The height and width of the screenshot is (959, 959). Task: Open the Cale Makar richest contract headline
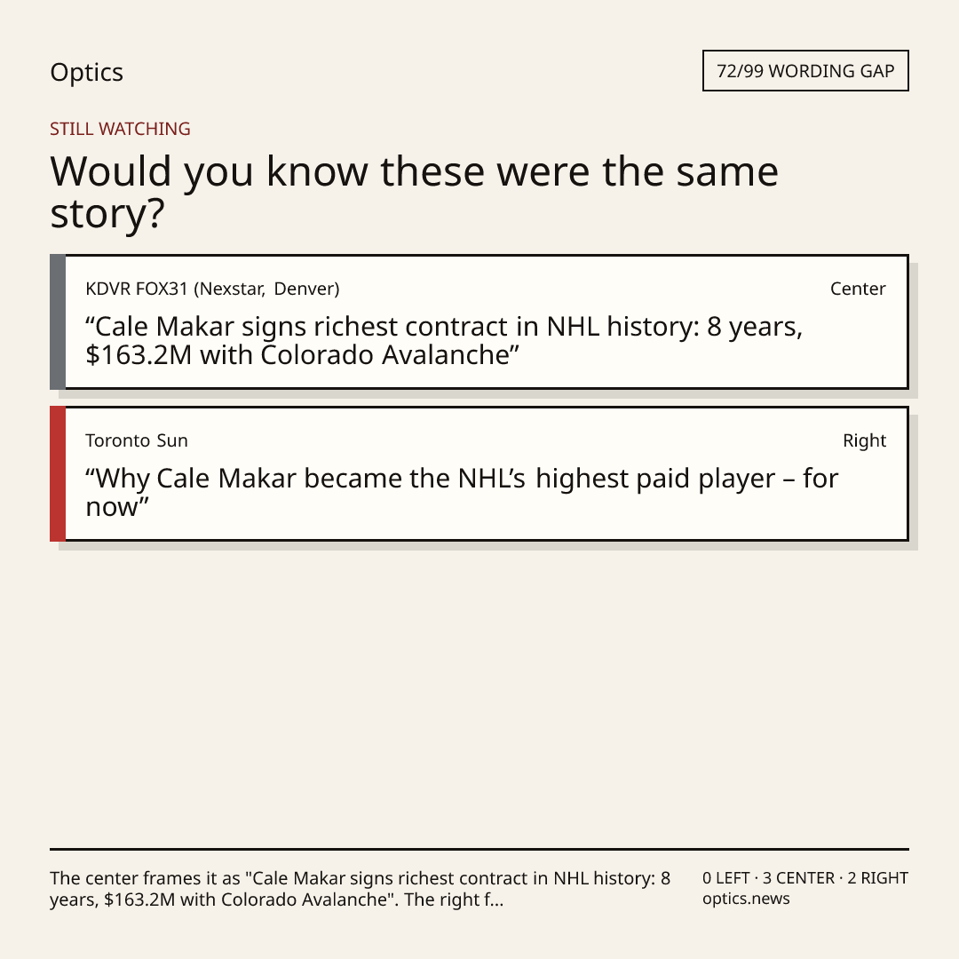pyautogui.click(x=444, y=341)
